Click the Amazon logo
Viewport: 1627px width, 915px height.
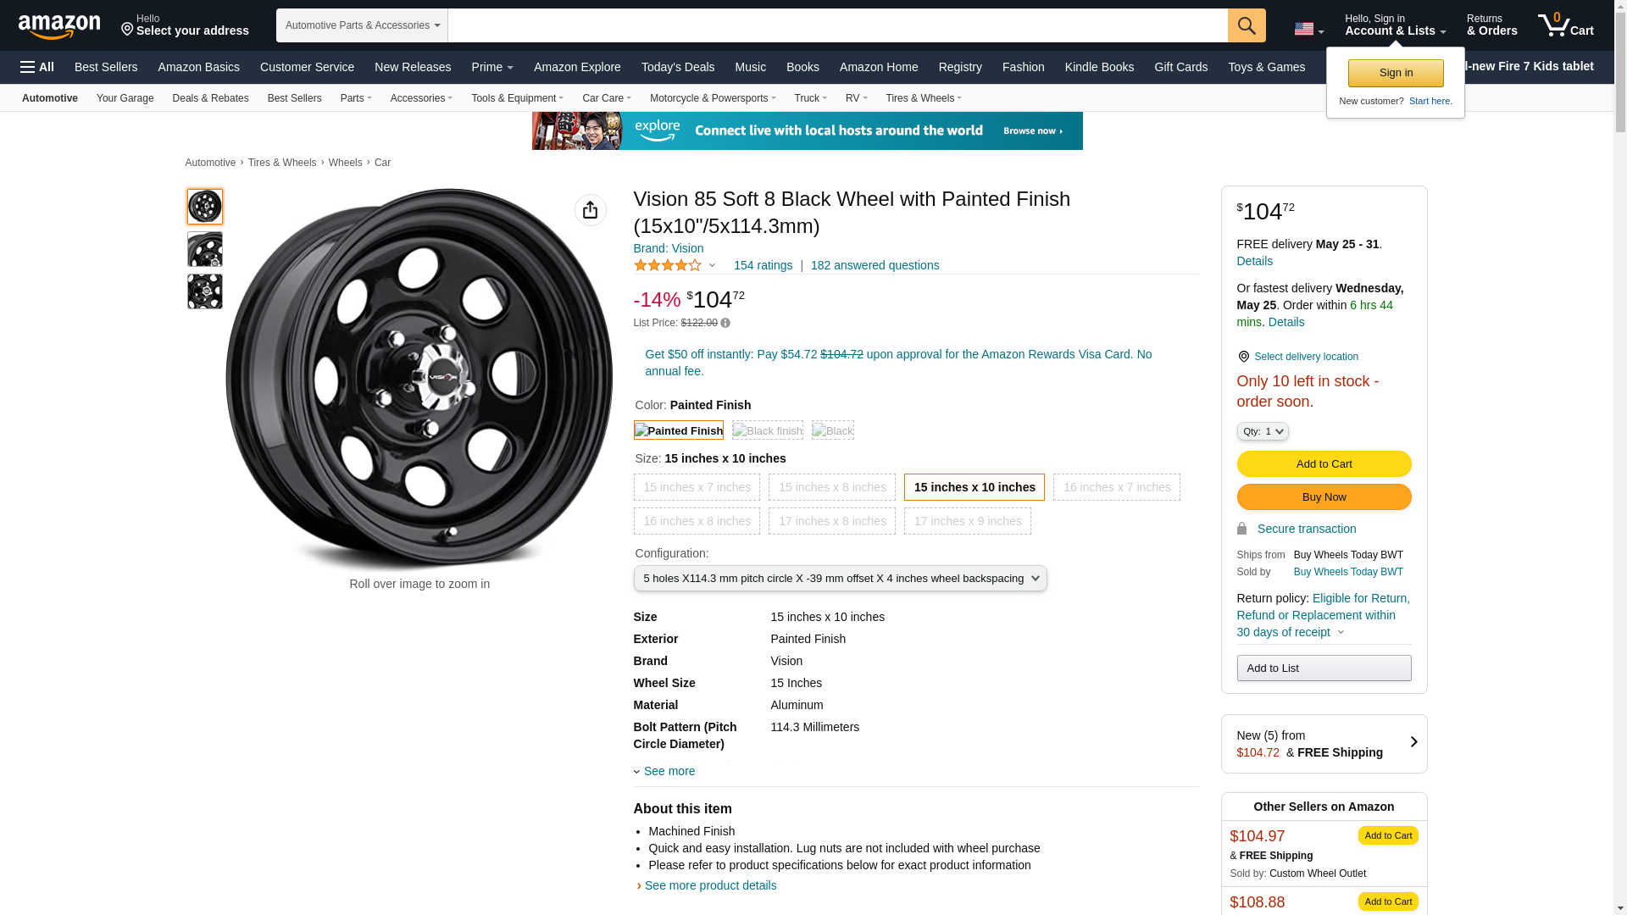click(59, 26)
